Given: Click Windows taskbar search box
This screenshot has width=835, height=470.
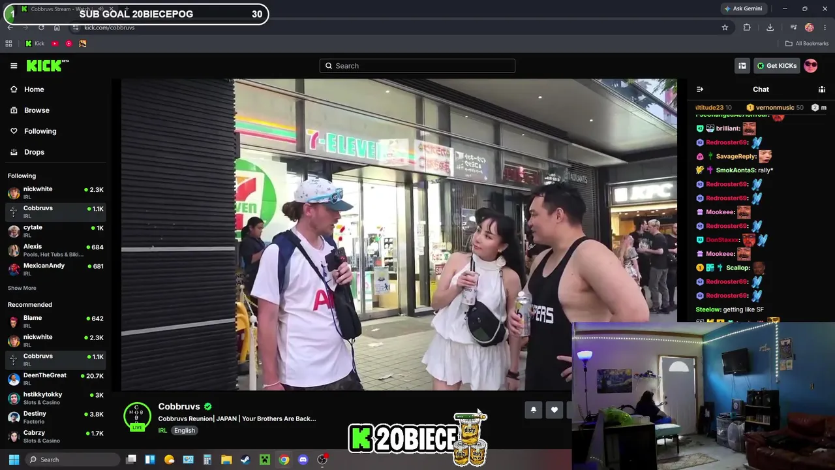Looking at the screenshot, I should tap(72, 460).
